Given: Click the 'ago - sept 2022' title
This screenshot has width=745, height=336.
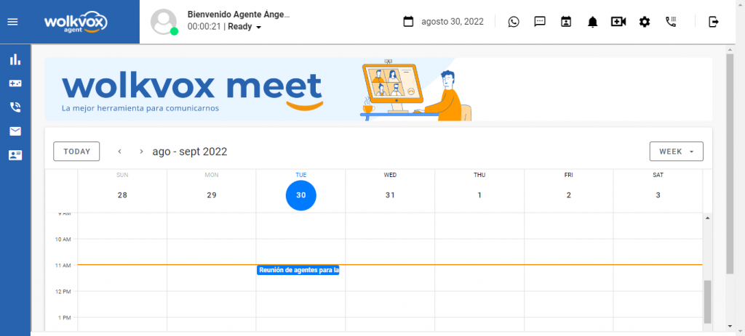Looking at the screenshot, I should point(190,152).
